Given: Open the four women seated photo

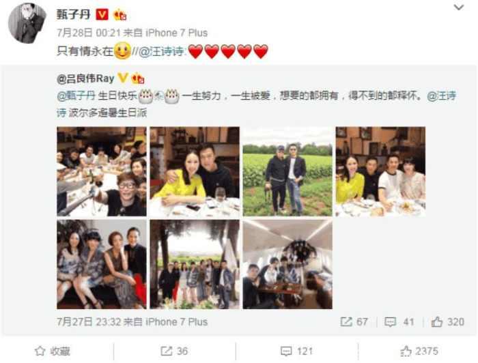Looking at the screenshot, I should coord(102,264).
